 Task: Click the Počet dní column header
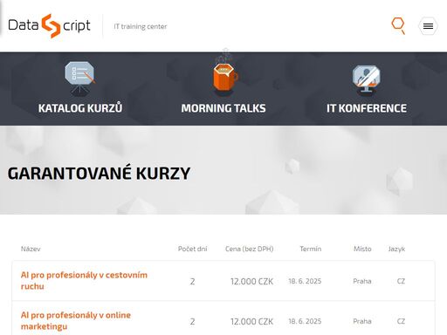[x=192, y=249]
